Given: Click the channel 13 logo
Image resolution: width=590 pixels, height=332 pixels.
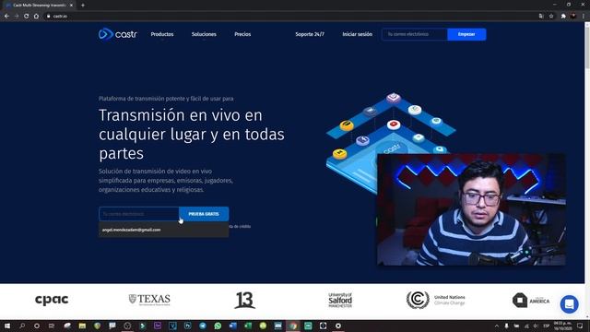Looking at the screenshot, I should pyautogui.click(x=245, y=300).
